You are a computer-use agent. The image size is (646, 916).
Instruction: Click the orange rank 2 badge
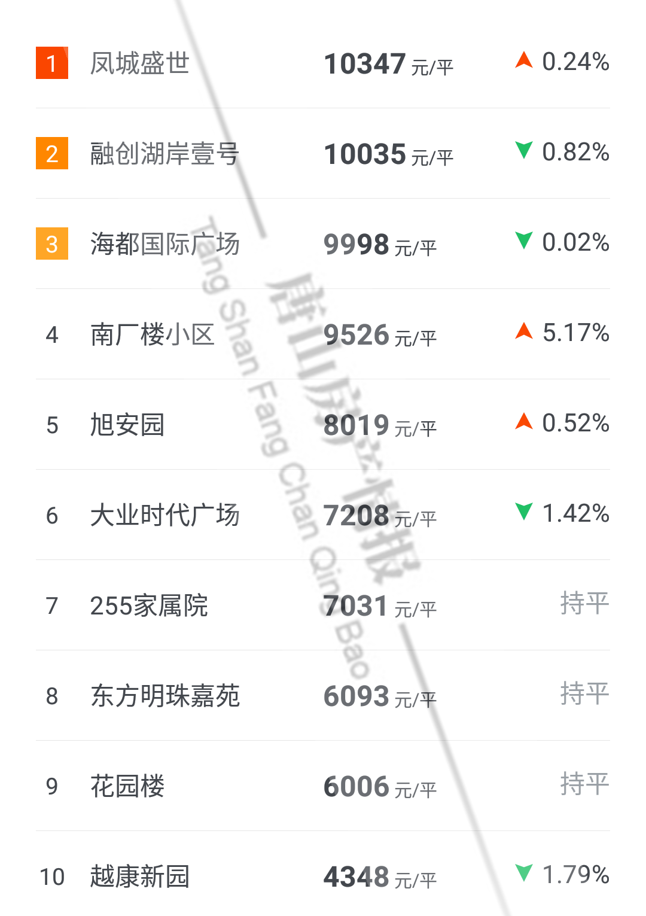pyautogui.click(x=52, y=154)
